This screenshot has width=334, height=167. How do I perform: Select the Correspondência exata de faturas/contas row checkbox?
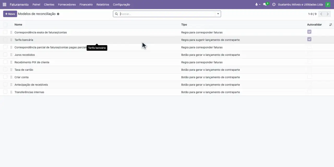click(5, 32)
